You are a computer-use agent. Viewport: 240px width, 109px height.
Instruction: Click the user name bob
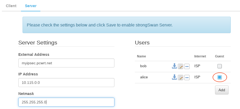[x=143, y=66]
